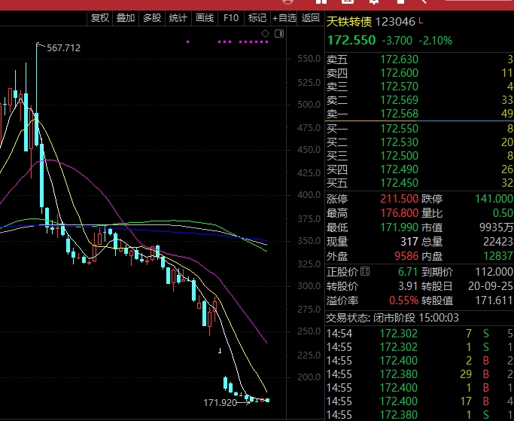Click the L marker next to 123046

421,23
